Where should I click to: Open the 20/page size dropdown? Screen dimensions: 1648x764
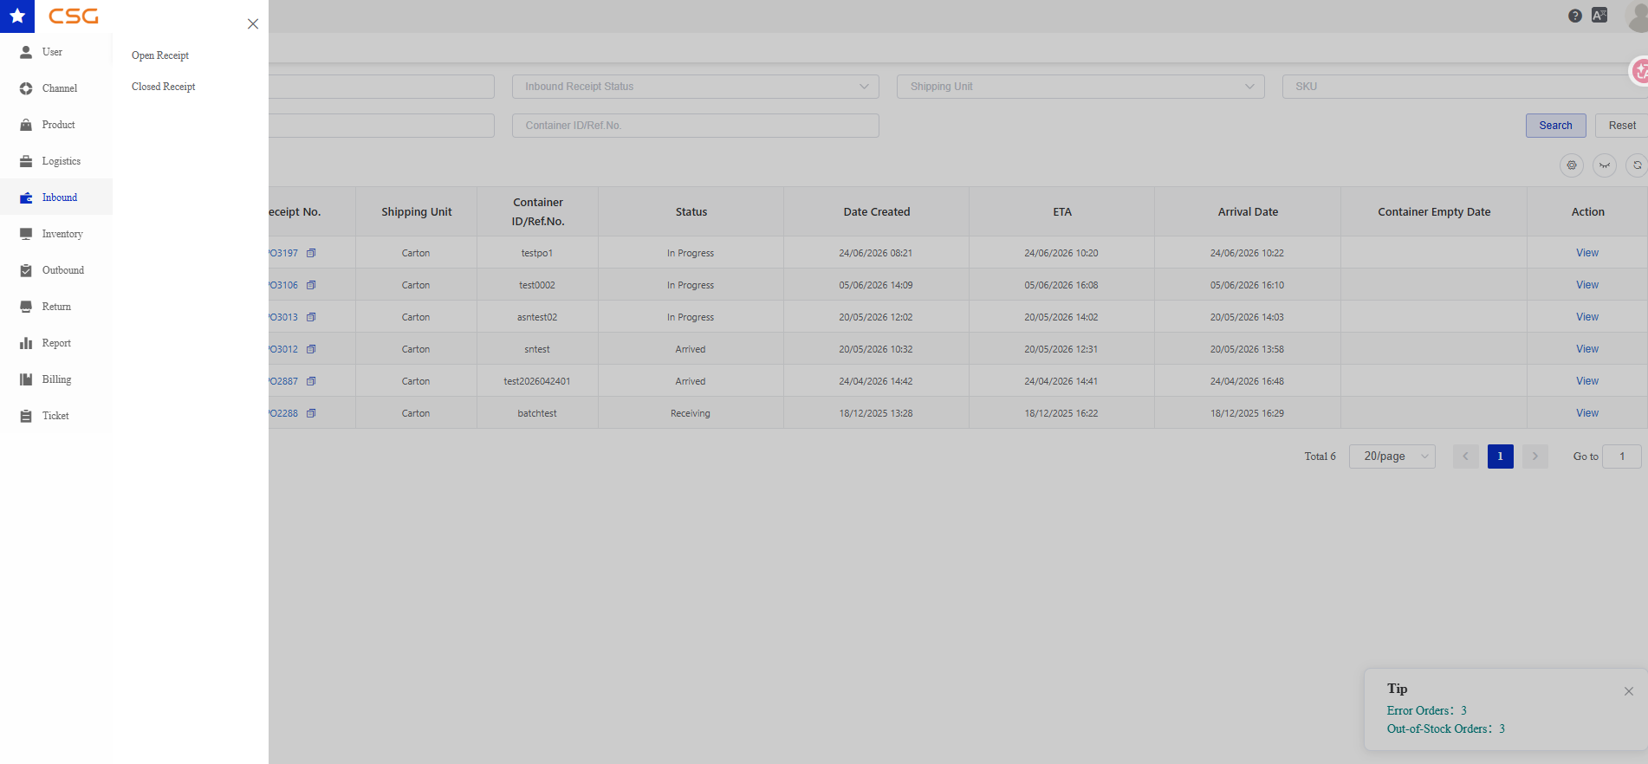[x=1392, y=456]
